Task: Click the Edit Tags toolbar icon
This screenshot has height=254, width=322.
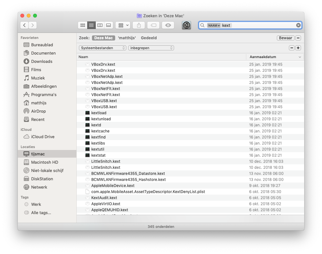Action: pos(153,25)
